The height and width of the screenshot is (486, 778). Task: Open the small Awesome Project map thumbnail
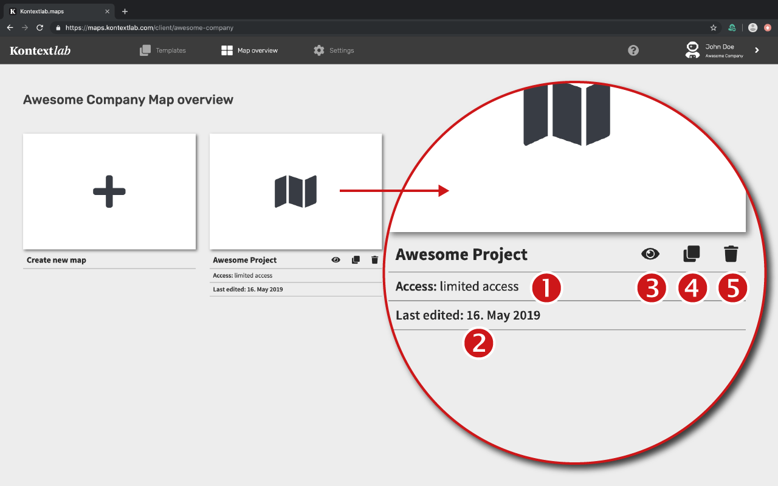295,191
